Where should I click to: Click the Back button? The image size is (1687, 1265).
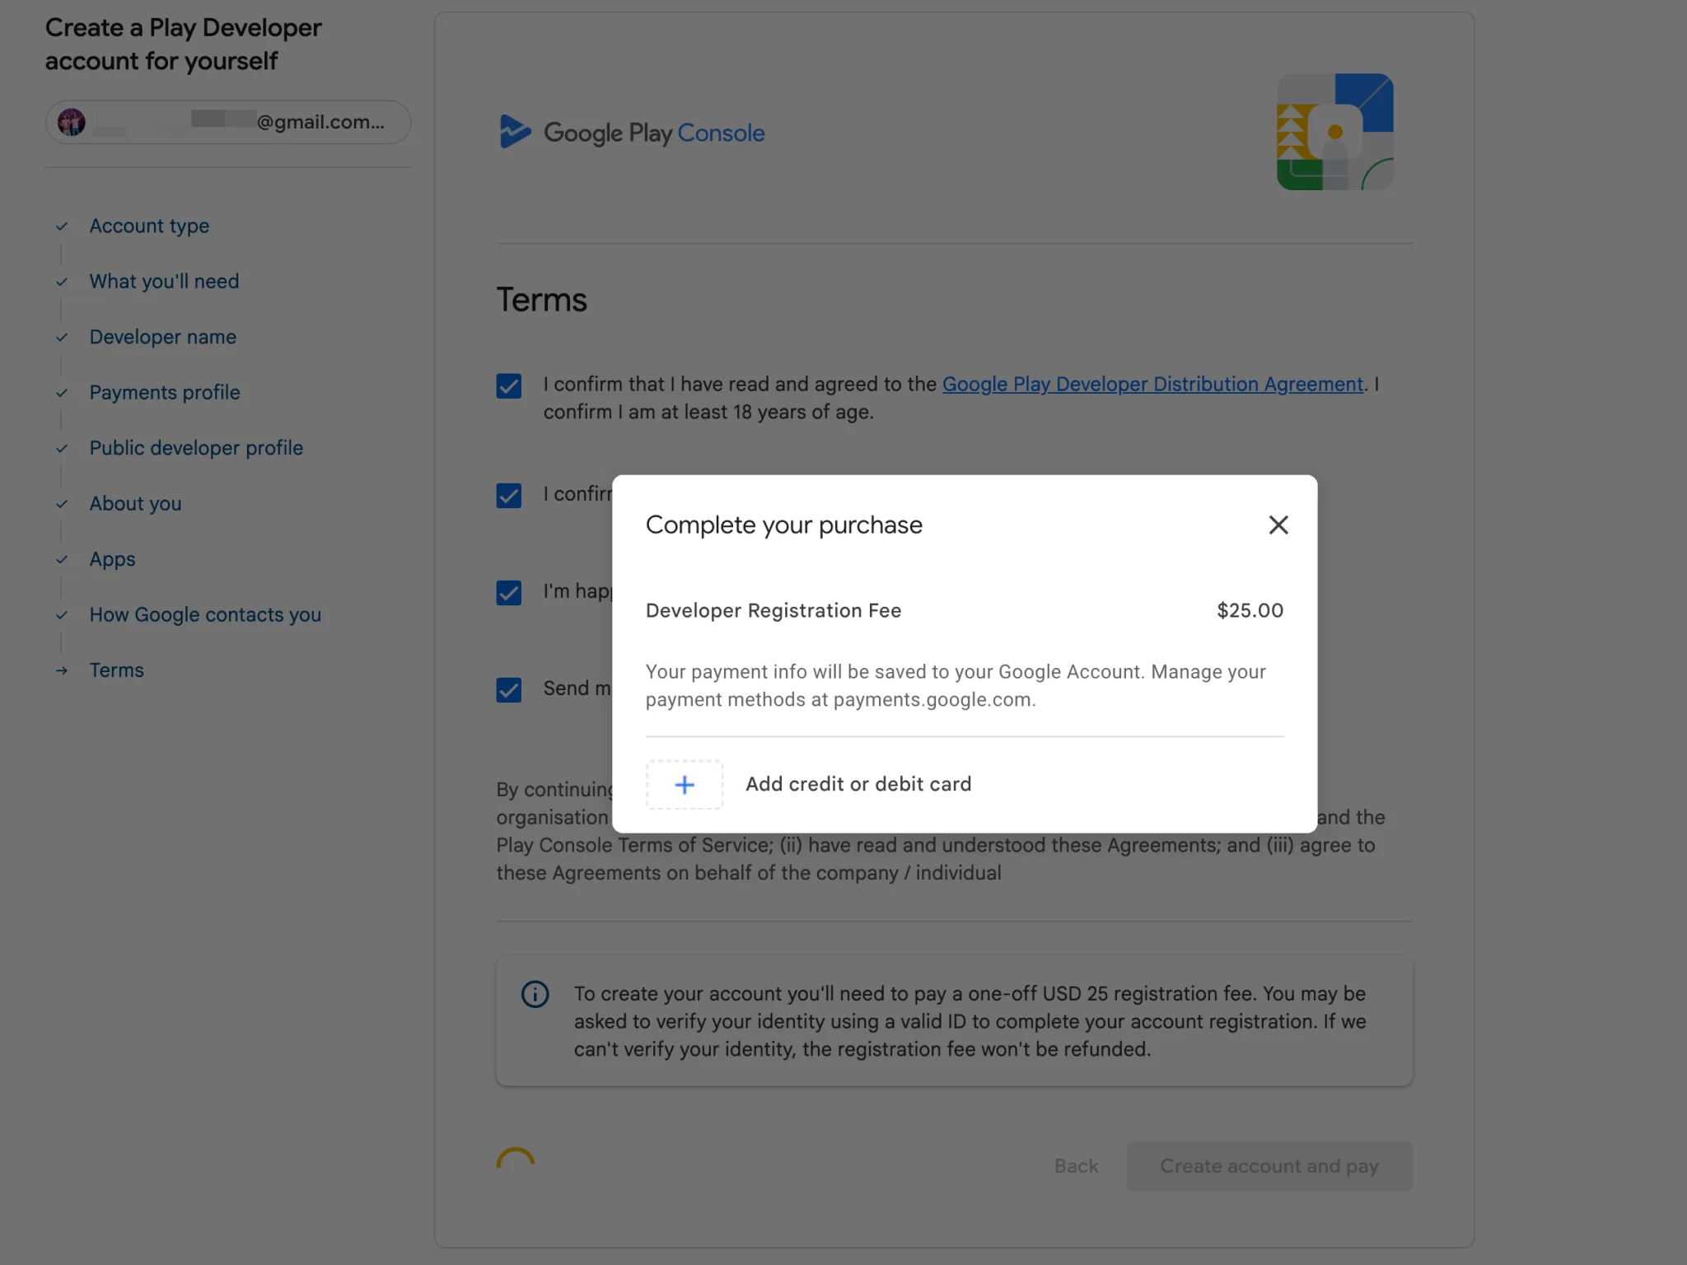[x=1075, y=1166]
